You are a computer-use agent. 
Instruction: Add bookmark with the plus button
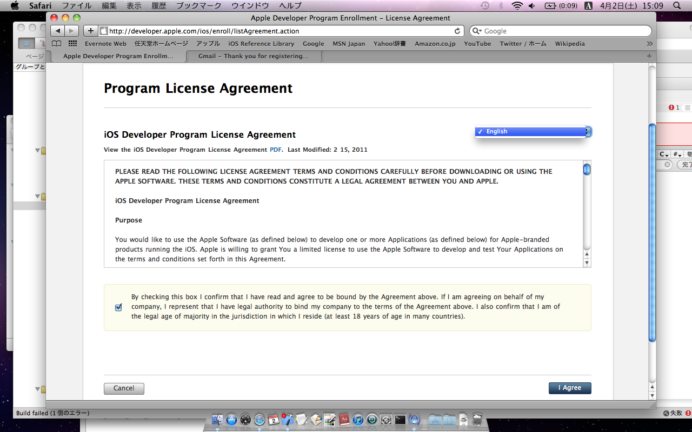click(90, 31)
